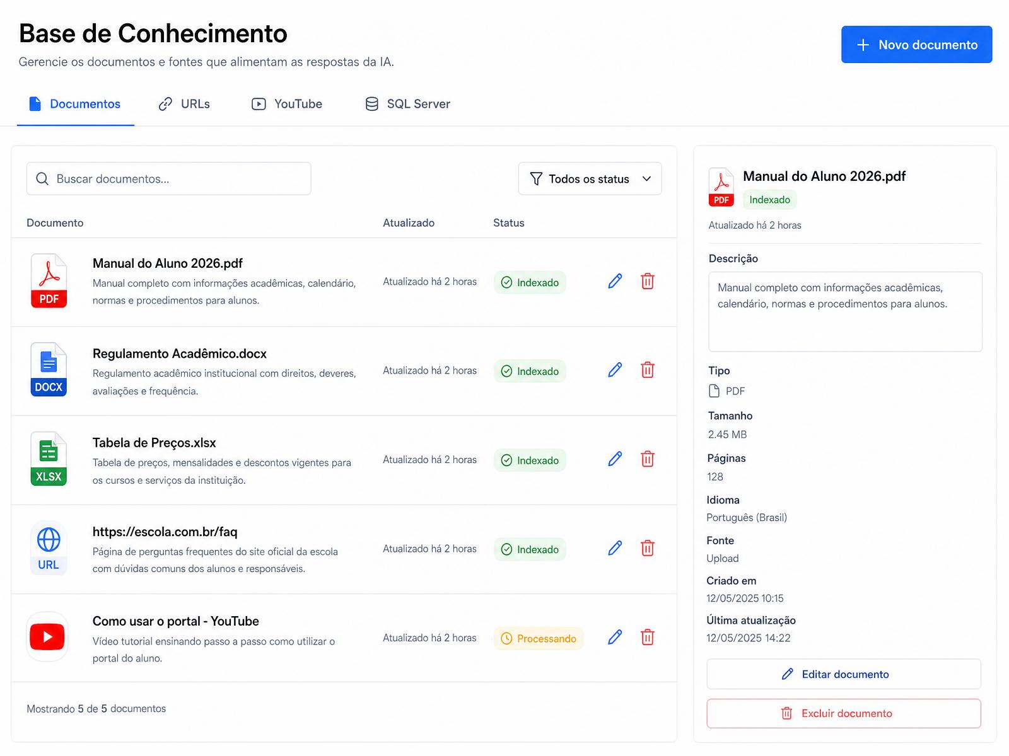Select Como usar o portal - YouTube title

[x=176, y=621]
